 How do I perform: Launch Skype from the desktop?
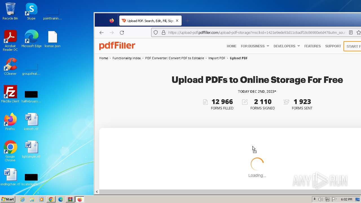click(31, 11)
